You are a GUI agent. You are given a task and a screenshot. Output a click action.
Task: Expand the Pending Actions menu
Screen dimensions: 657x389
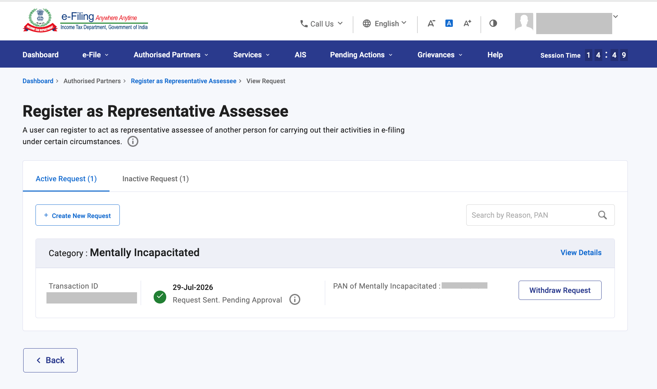361,55
